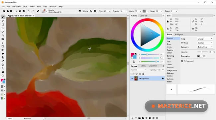Move layer up with arrow icon
The image size is (216, 120).
click(x=132, y=118)
